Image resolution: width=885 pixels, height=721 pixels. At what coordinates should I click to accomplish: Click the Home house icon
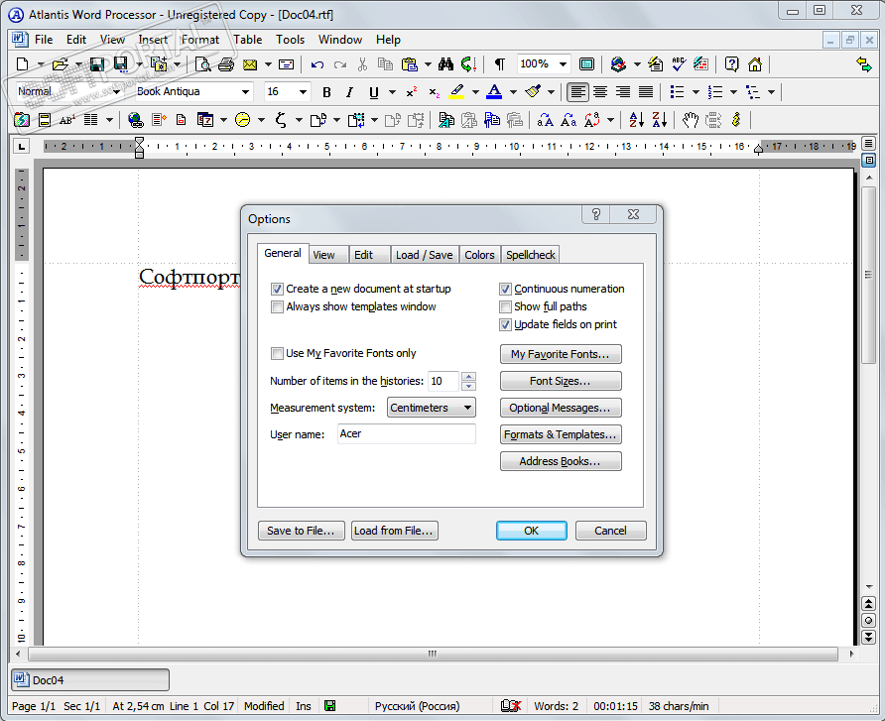coord(755,64)
